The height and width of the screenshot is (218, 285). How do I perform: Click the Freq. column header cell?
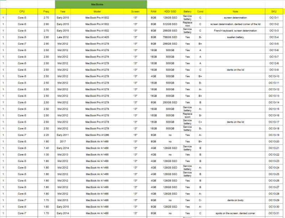46,11
